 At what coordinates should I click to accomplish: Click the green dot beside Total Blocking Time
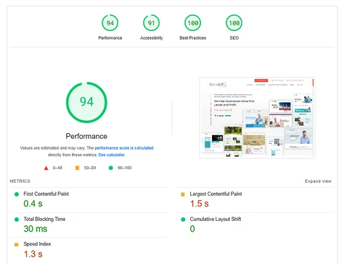[17, 219]
